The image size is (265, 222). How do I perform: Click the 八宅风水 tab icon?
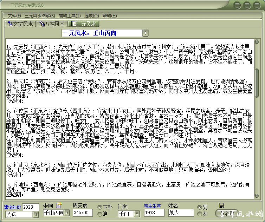tap(41, 24)
